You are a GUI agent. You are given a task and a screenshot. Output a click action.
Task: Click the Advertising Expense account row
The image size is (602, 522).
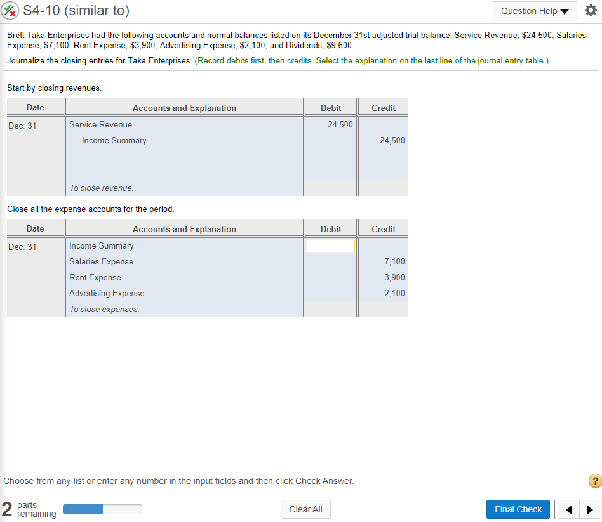(107, 294)
